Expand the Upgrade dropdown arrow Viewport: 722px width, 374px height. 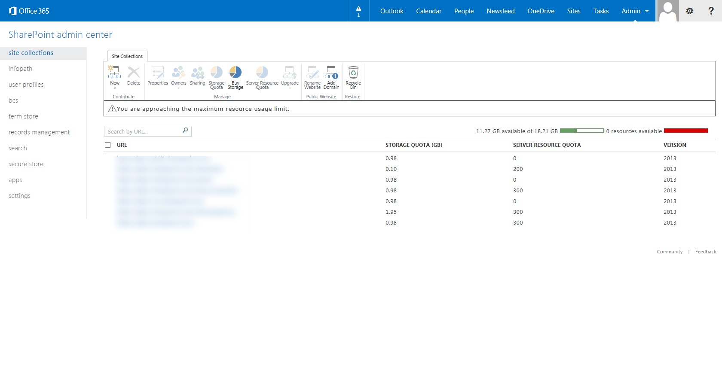coord(290,88)
